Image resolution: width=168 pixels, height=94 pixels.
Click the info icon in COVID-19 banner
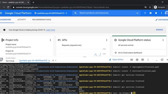pyautogui.click(x=4, y=30)
